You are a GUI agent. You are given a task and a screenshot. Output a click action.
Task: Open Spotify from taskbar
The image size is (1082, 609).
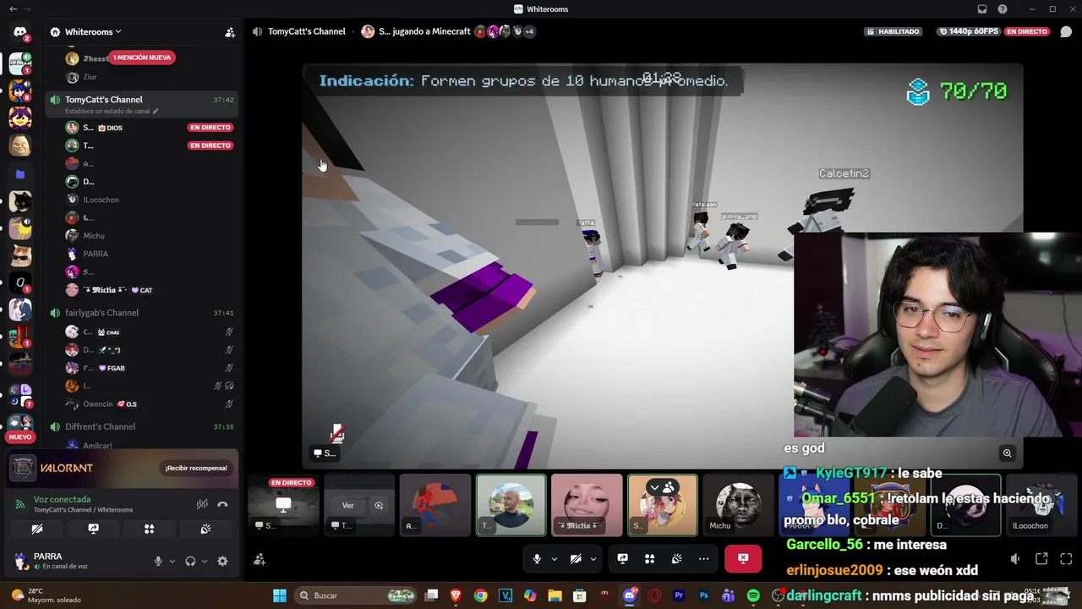point(753,595)
